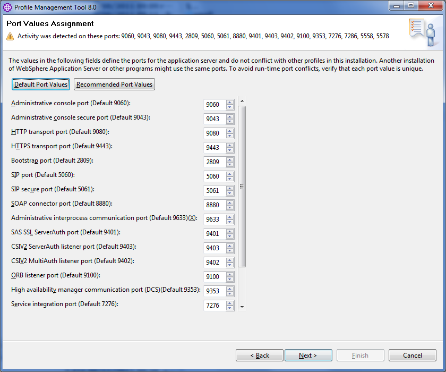
Task: Click the SIP secure port field
Action: coord(215,191)
